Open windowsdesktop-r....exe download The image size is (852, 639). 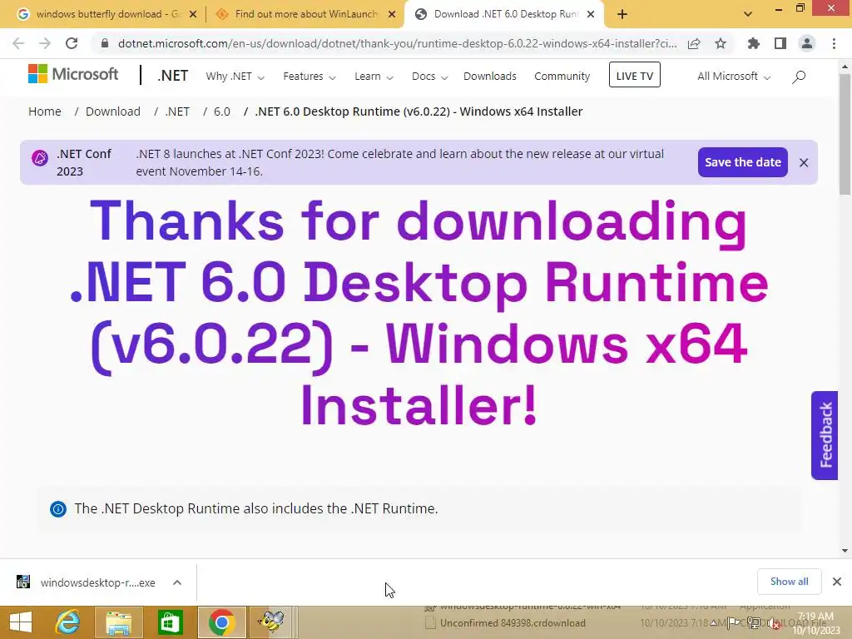(98, 582)
